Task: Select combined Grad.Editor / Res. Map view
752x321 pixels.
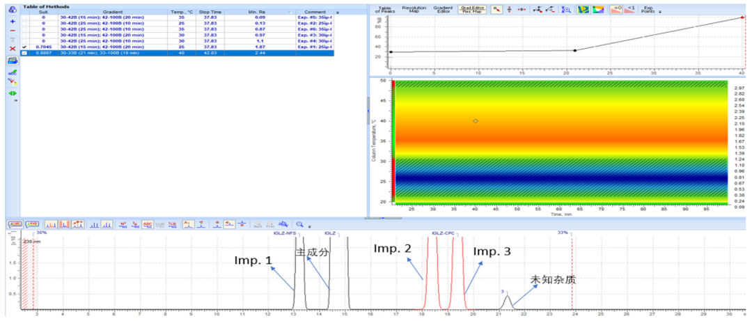Action: coord(472,9)
